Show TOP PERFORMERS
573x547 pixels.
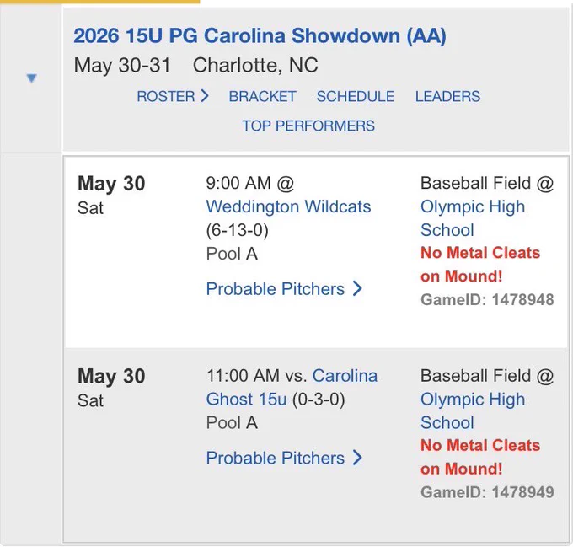(x=308, y=126)
